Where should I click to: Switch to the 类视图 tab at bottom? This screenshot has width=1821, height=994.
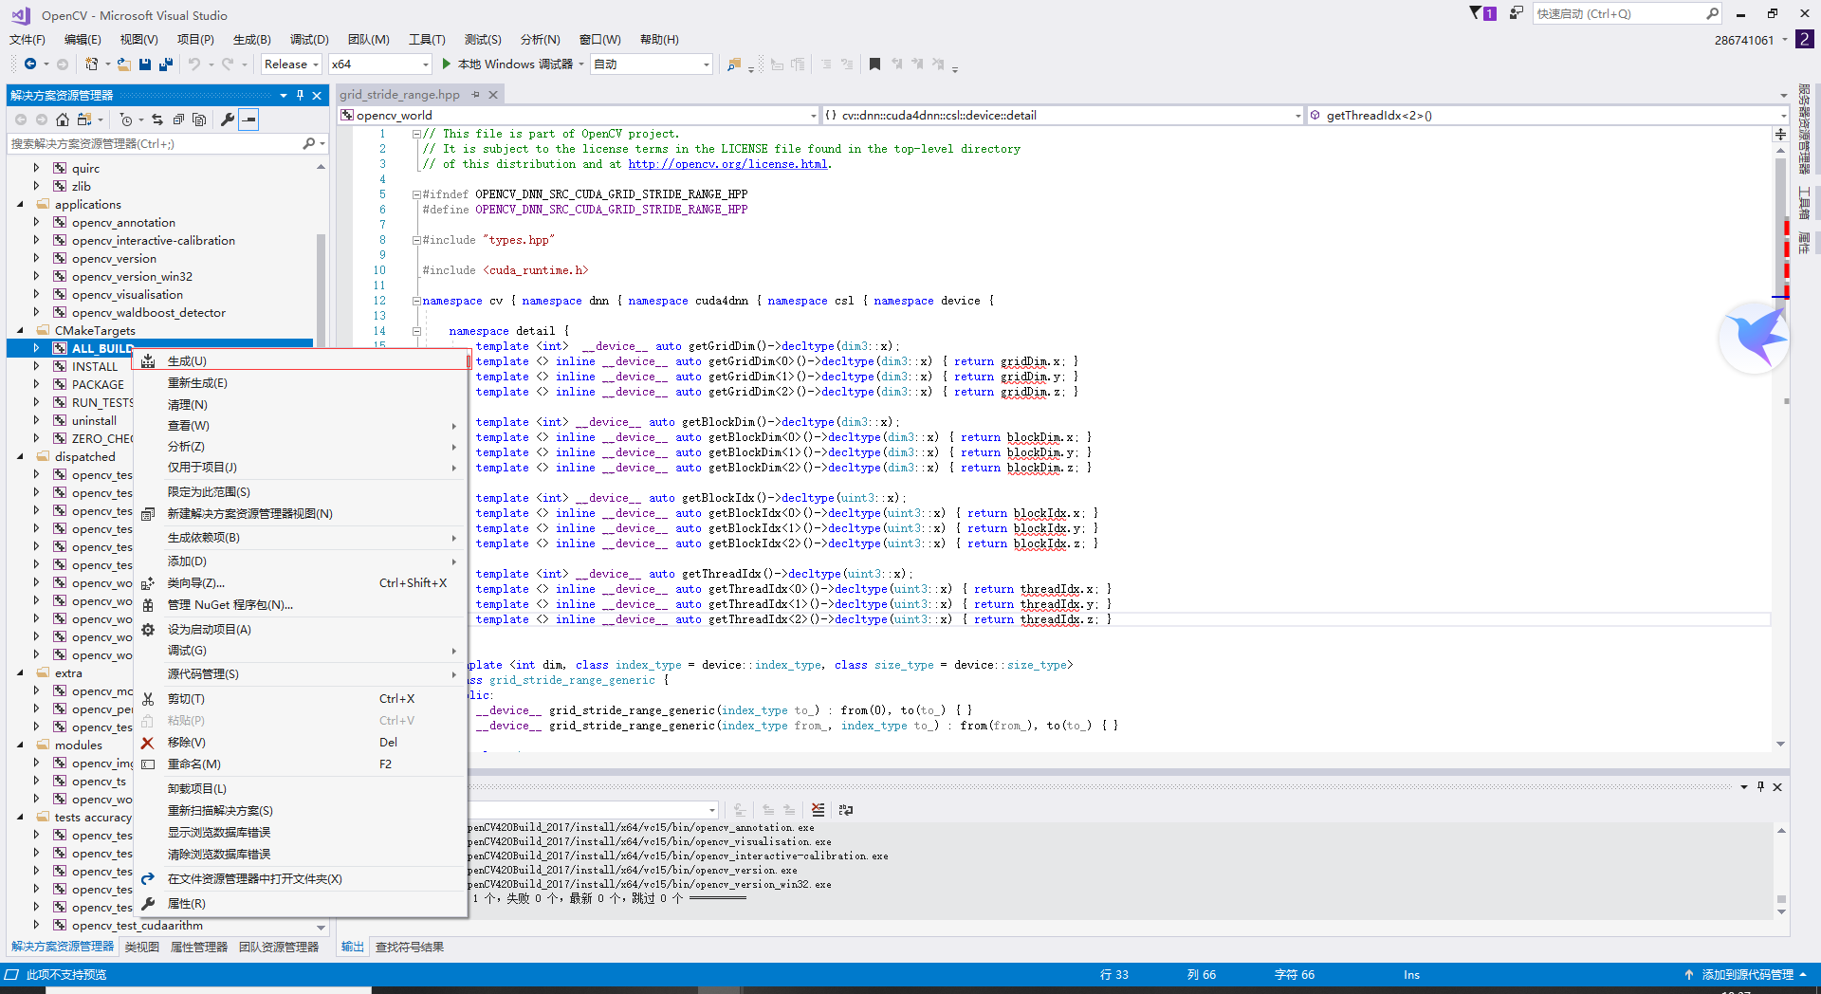point(140,946)
